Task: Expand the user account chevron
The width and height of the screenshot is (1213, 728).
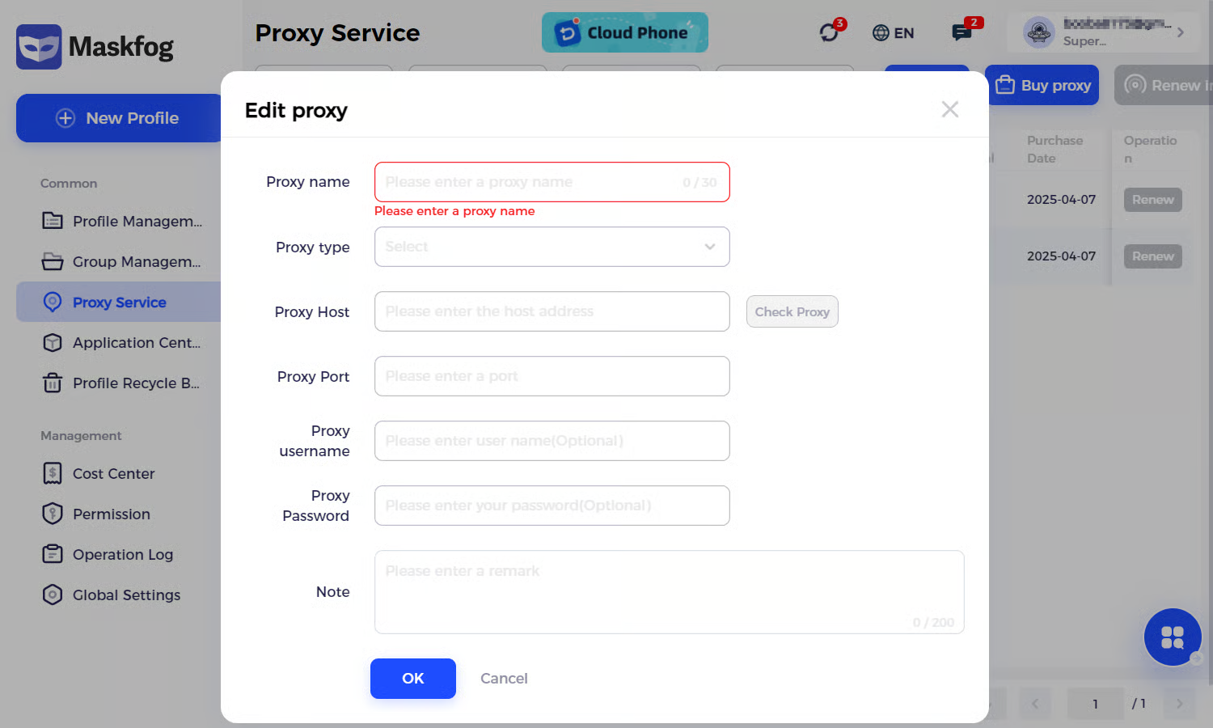Action: click(1181, 32)
